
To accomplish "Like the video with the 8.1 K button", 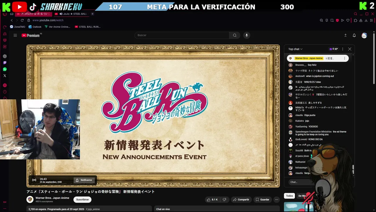I will pos(212,200).
